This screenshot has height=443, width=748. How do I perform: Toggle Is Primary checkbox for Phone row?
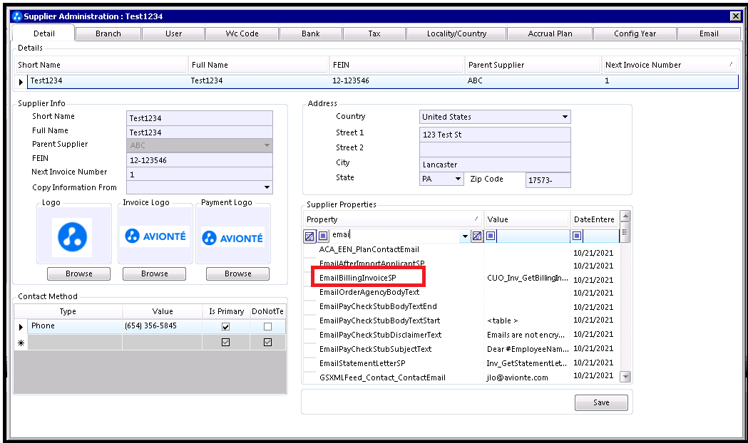(x=225, y=326)
